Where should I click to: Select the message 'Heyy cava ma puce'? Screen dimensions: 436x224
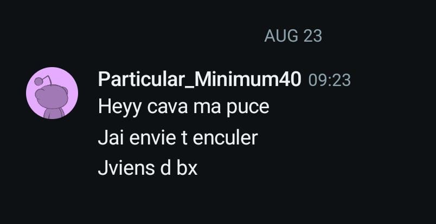click(x=183, y=108)
